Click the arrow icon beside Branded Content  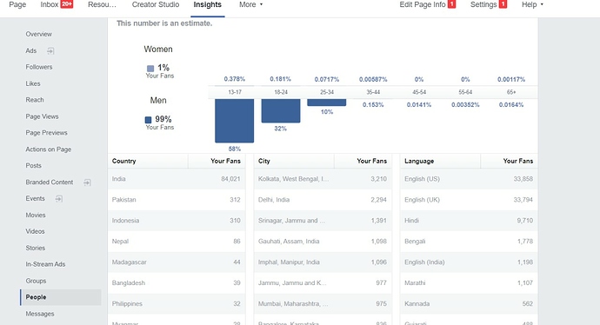(87, 182)
